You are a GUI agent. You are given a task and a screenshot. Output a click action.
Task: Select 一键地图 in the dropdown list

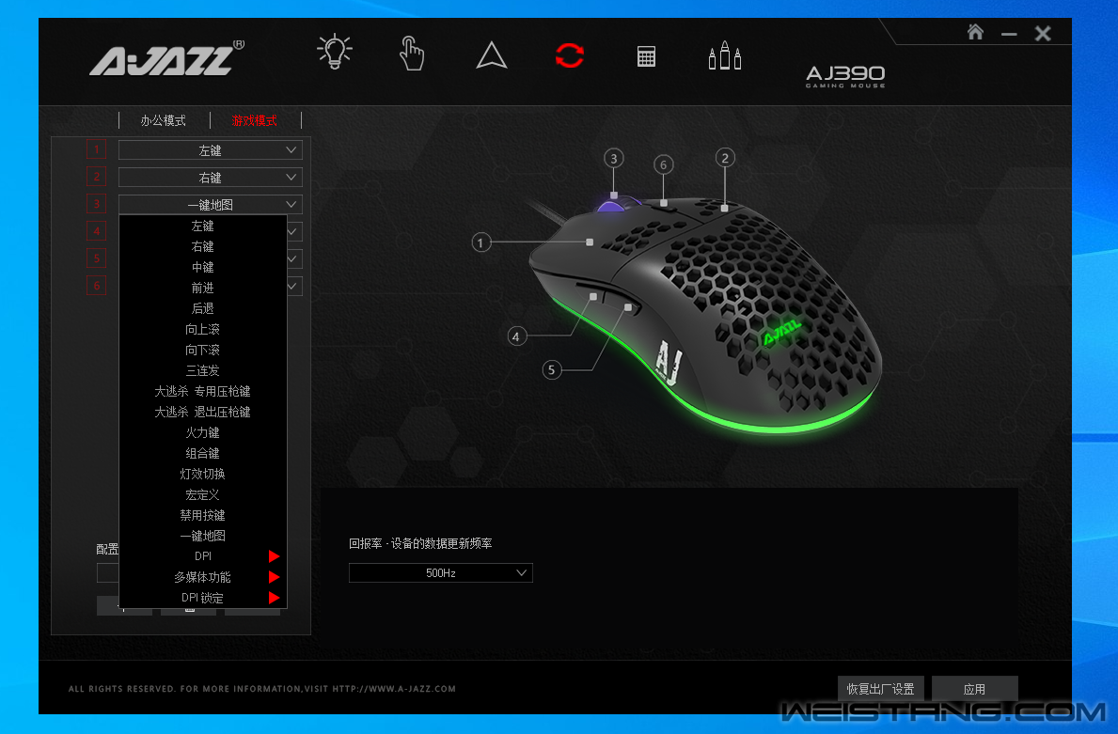(x=202, y=536)
